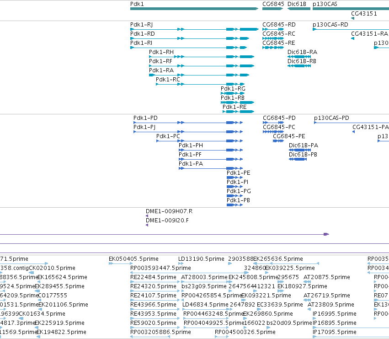Select protein Pdk1-PG
This screenshot has width=389, height=339.
(234, 196)
